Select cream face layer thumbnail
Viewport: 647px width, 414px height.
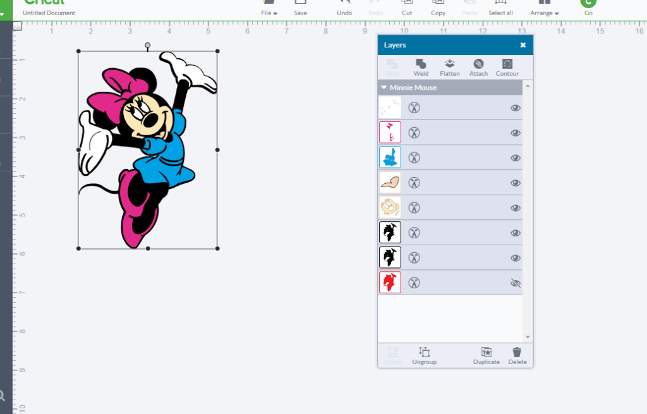point(390,207)
